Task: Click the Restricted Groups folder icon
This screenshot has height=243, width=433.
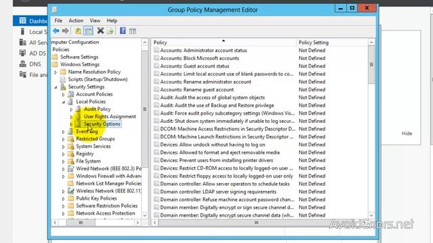Action: [x=71, y=139]
